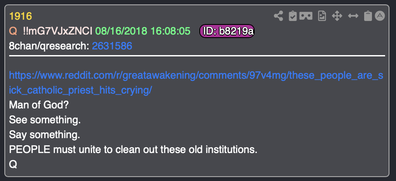Click the plain clipboard copy icon
The image size is (396, 181).
coord(368,16)
